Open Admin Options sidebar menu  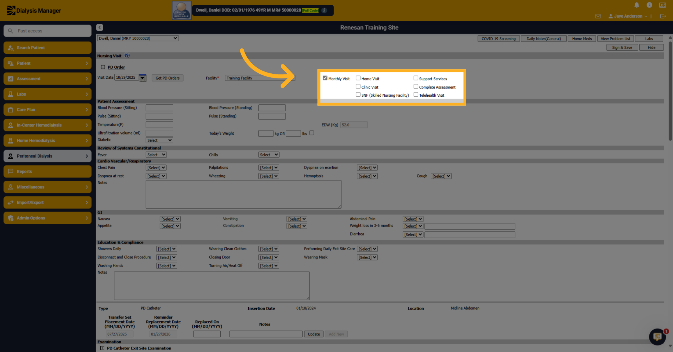[x=47, y=218]
